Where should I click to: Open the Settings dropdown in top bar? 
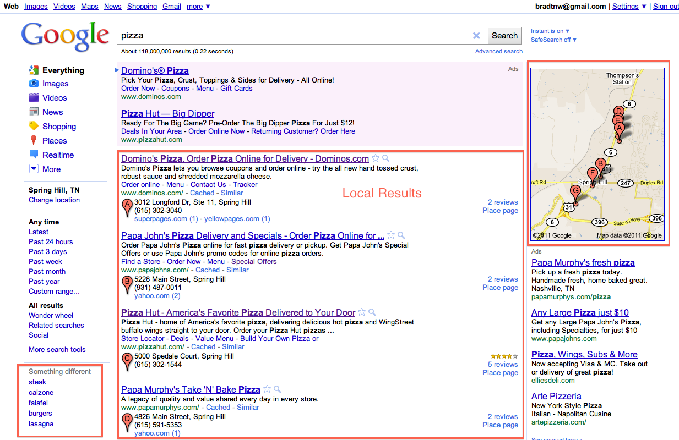pos(629,7)
